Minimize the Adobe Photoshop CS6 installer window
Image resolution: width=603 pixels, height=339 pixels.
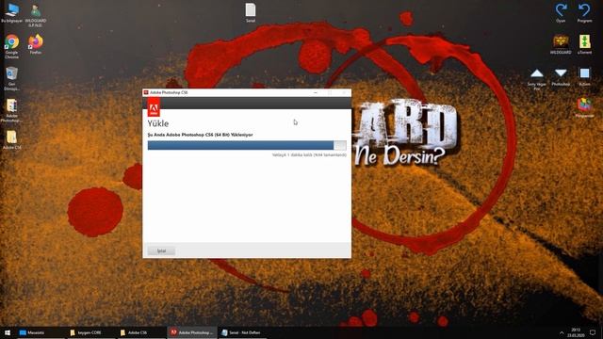[x=316, y=92]
